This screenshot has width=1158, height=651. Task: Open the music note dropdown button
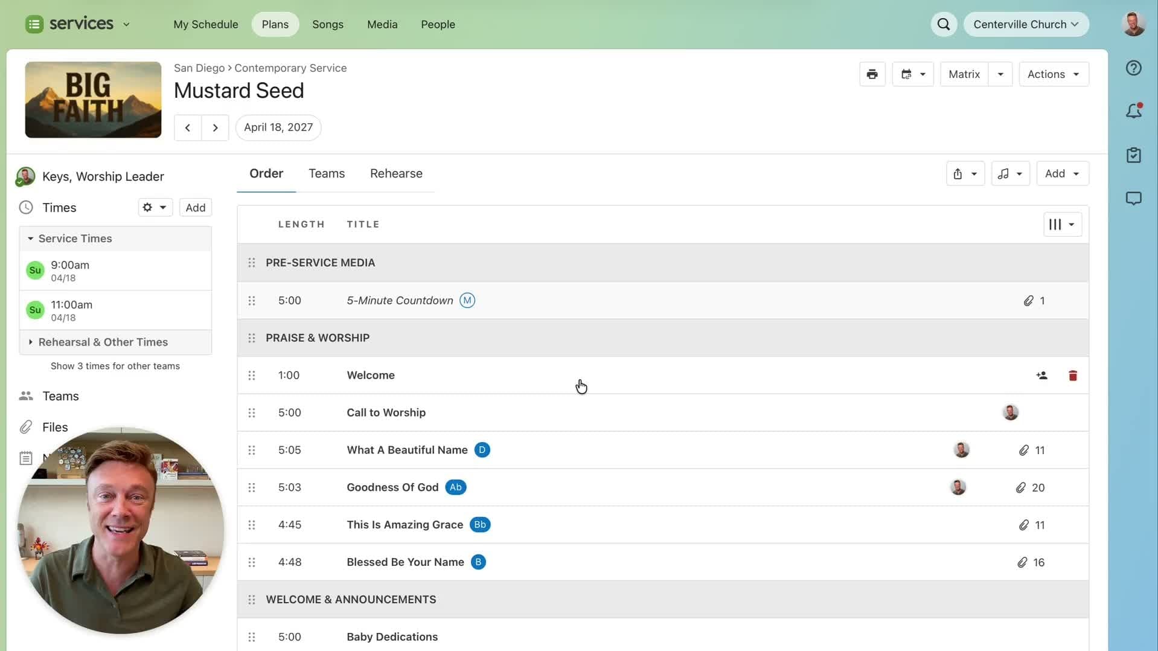(x=1010, y=174)
